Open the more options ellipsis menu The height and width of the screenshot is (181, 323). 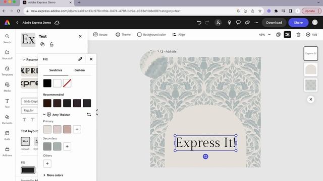point(256,23)
